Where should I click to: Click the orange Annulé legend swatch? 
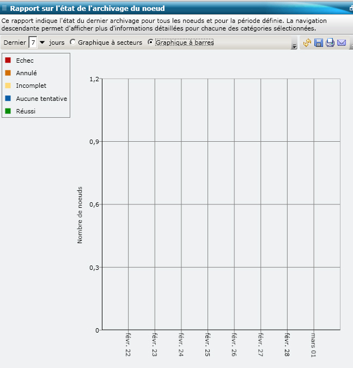(8, 73)
